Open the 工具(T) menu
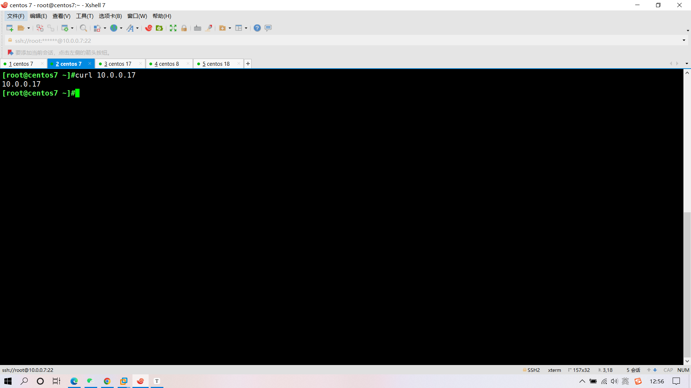The height and width of the screenshot is (388, 691). [x=85, y=16]
